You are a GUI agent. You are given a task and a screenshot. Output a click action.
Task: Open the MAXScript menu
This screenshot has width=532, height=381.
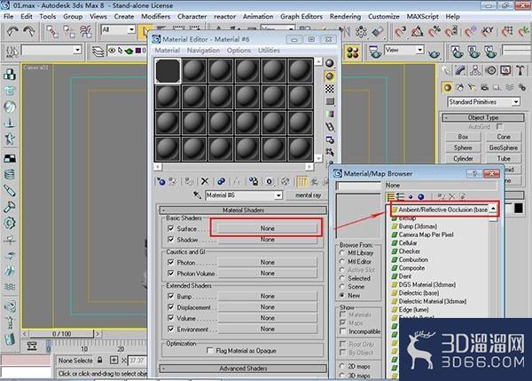click(422, 17)
